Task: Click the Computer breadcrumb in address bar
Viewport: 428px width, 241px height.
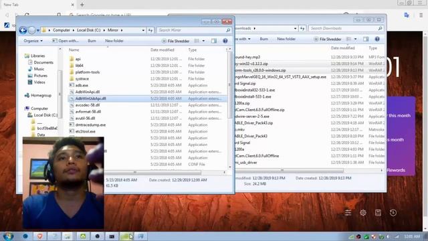Action: click(62, 30)
